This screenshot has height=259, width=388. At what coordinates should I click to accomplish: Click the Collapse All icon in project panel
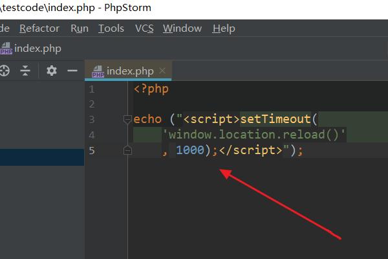pyautogui.click(x=25, y=71)
